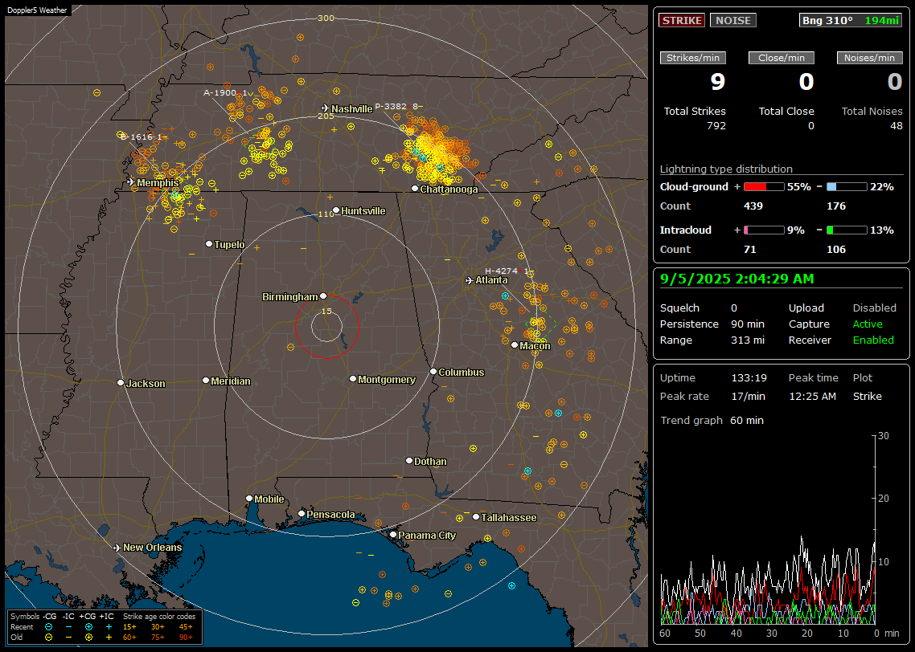Click the positive intracloud pink bar
This screenshot has width=915, height=652.
(x=764, y=230)
